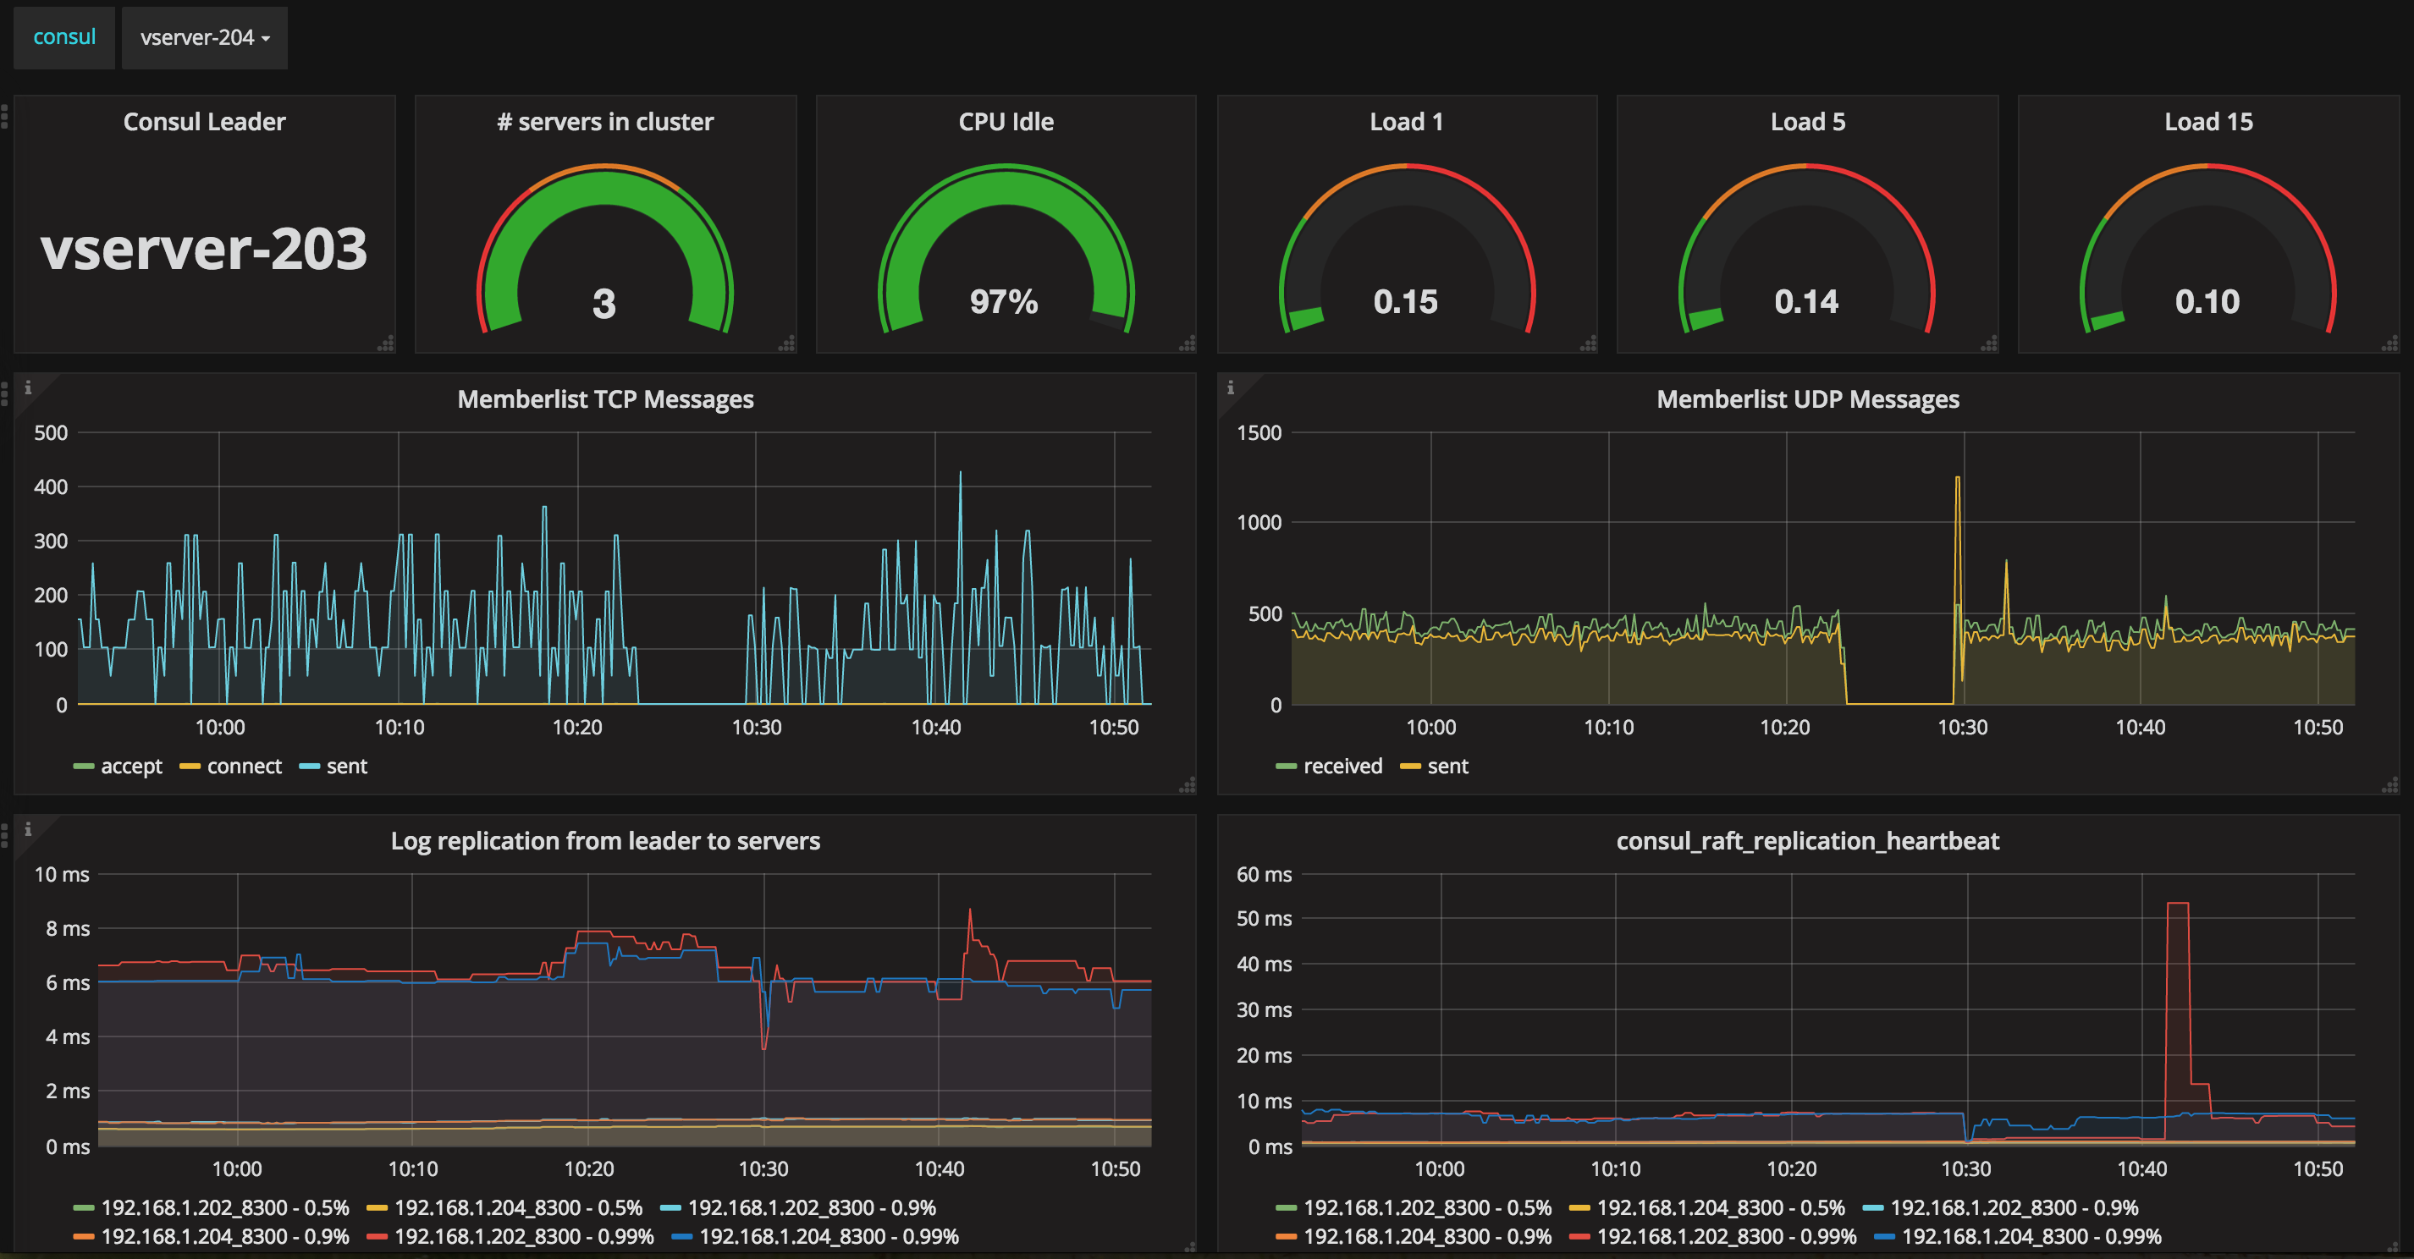This screenshot has height=1259, width=2414.
Task: Click the resize handle of CPU Idle panel
Action: coord(1188,344)
